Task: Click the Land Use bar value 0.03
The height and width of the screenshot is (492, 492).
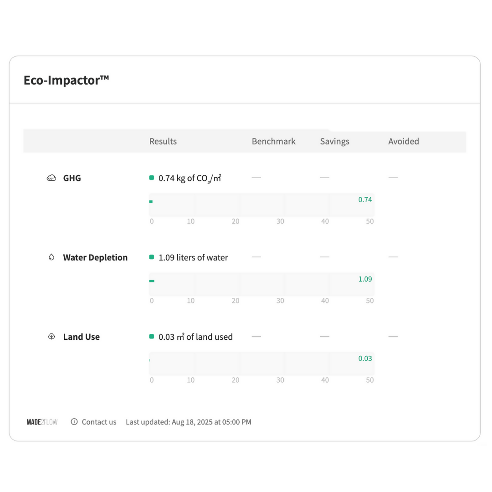Action: click(x=365, y=359)
